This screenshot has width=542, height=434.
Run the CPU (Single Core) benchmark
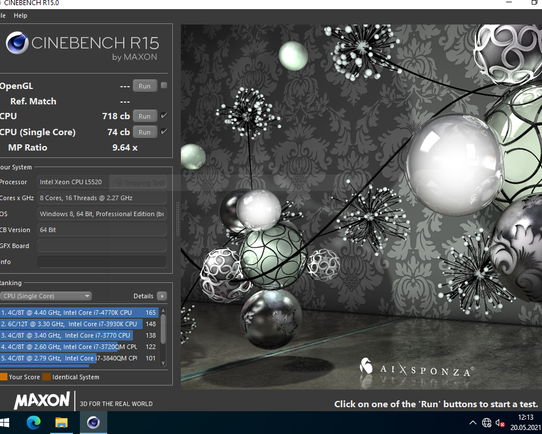point(145,132)
